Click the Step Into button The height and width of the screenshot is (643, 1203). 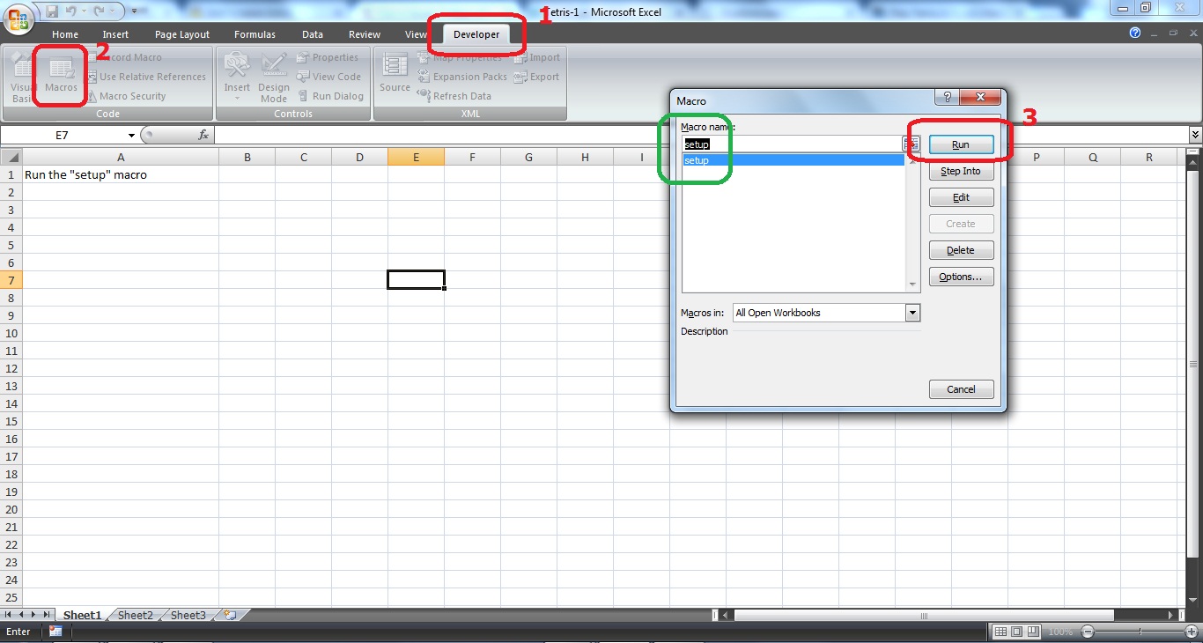960,170
